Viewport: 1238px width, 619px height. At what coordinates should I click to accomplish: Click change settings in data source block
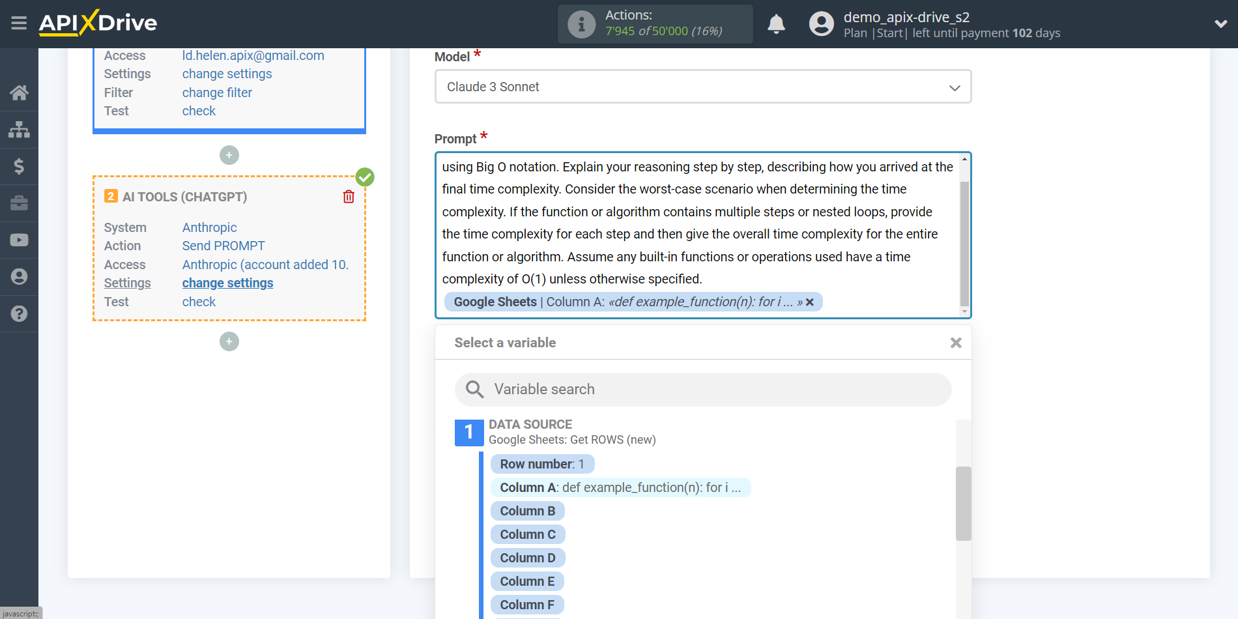(x=227, y=74)
